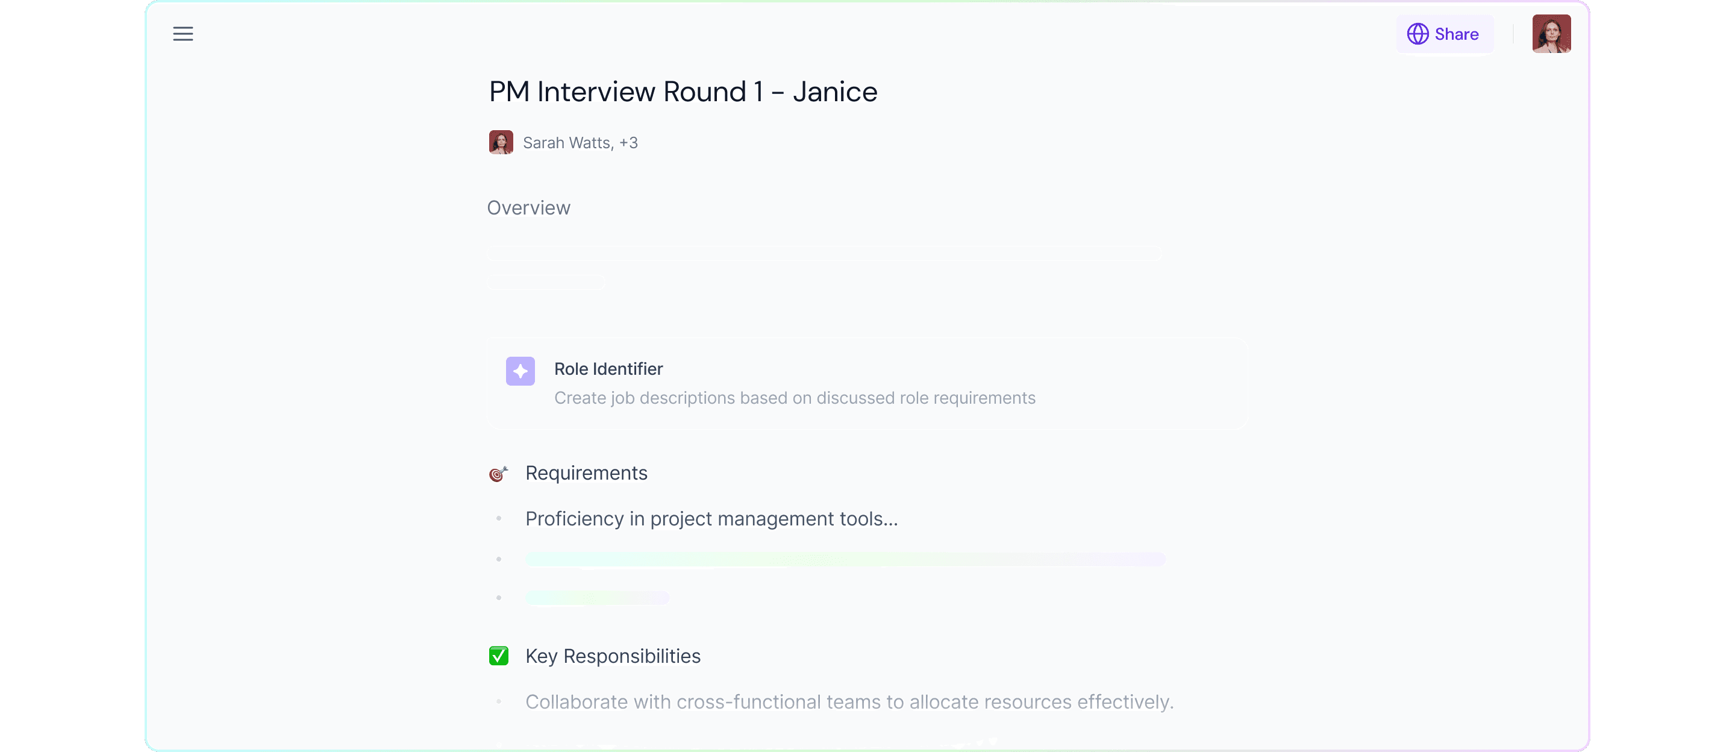Click the Share button
1735x752 pixels.
pyautogui.click(x=1444, y=34)
